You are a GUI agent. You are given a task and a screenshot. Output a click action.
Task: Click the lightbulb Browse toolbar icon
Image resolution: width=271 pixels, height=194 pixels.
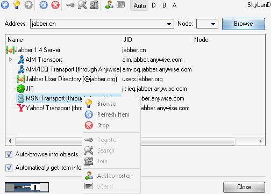[x=17, y=5]
